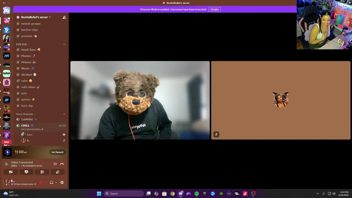The image size is (352, 198).
Task: Open User Settings gear
Action: click(62, 182)
